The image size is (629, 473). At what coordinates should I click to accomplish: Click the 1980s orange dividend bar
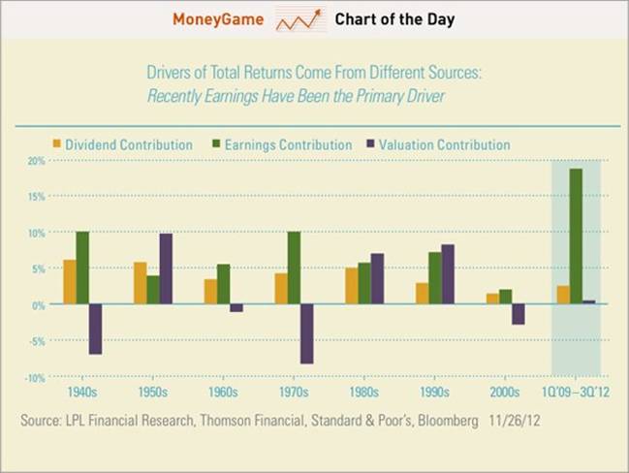point(352,286)
